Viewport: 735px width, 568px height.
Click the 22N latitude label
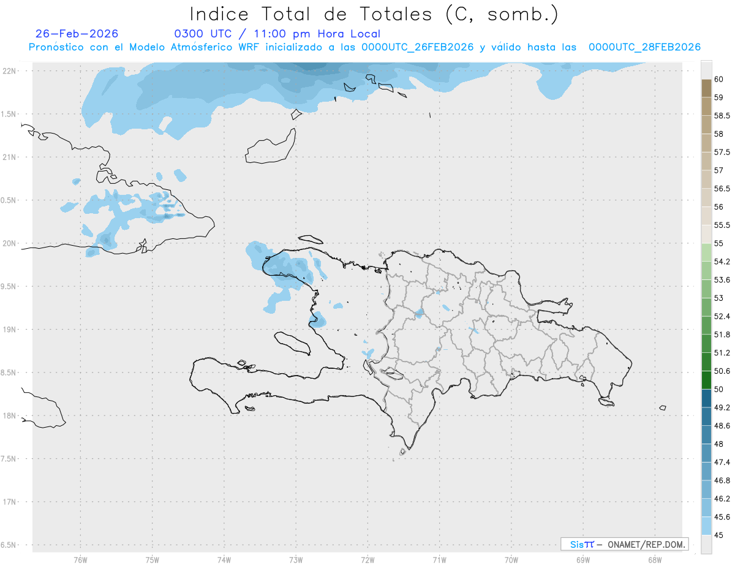pos(10,71)
